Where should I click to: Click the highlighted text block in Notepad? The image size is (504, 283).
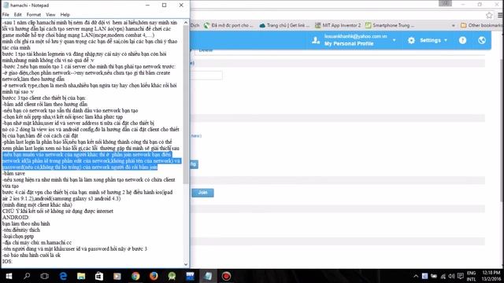[91, 160]
